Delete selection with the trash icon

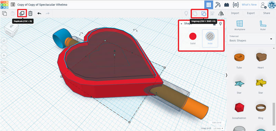tap(30, 13)
